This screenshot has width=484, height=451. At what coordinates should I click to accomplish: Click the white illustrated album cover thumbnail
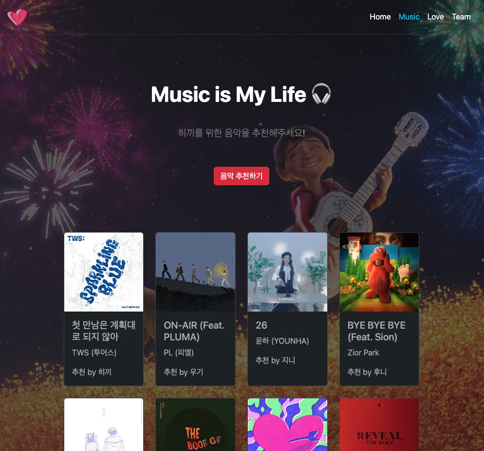104,425
